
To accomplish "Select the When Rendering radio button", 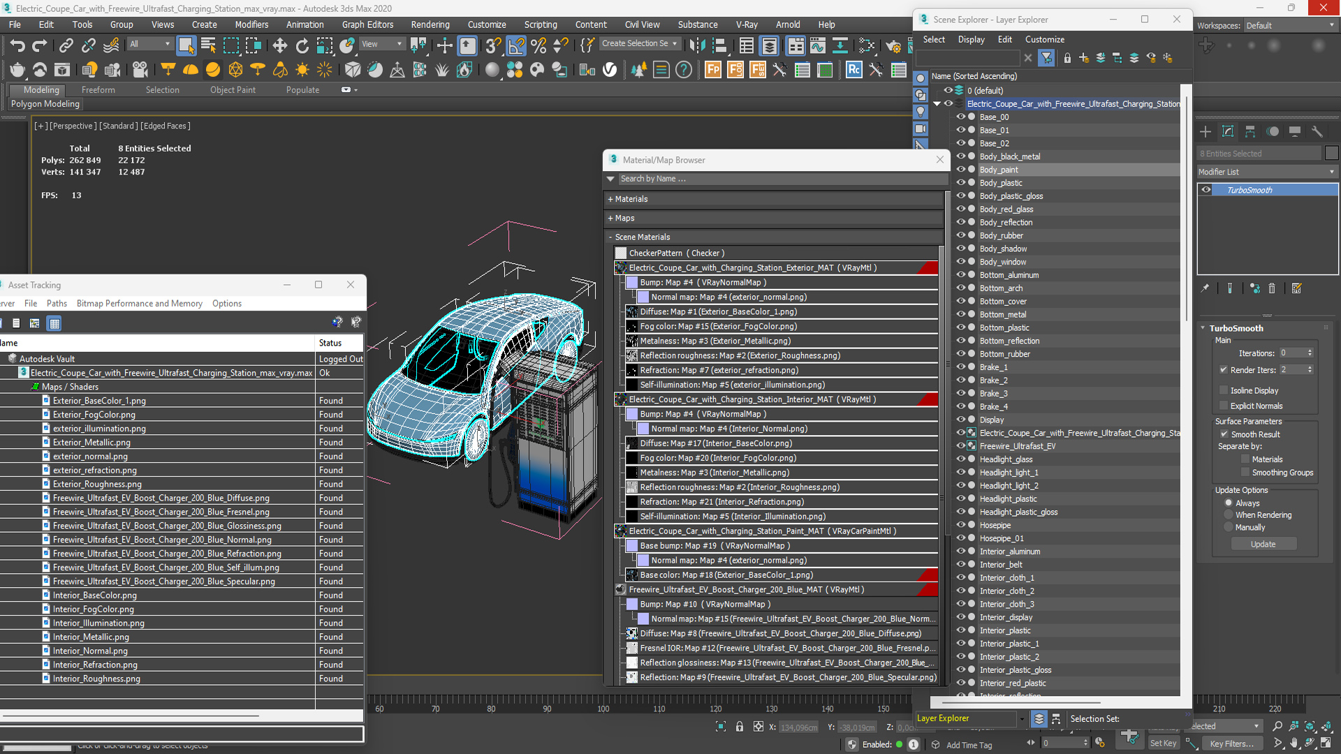I will [1229, 515].
